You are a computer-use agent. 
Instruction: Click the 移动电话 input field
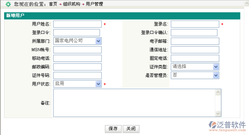pos(77,58)
